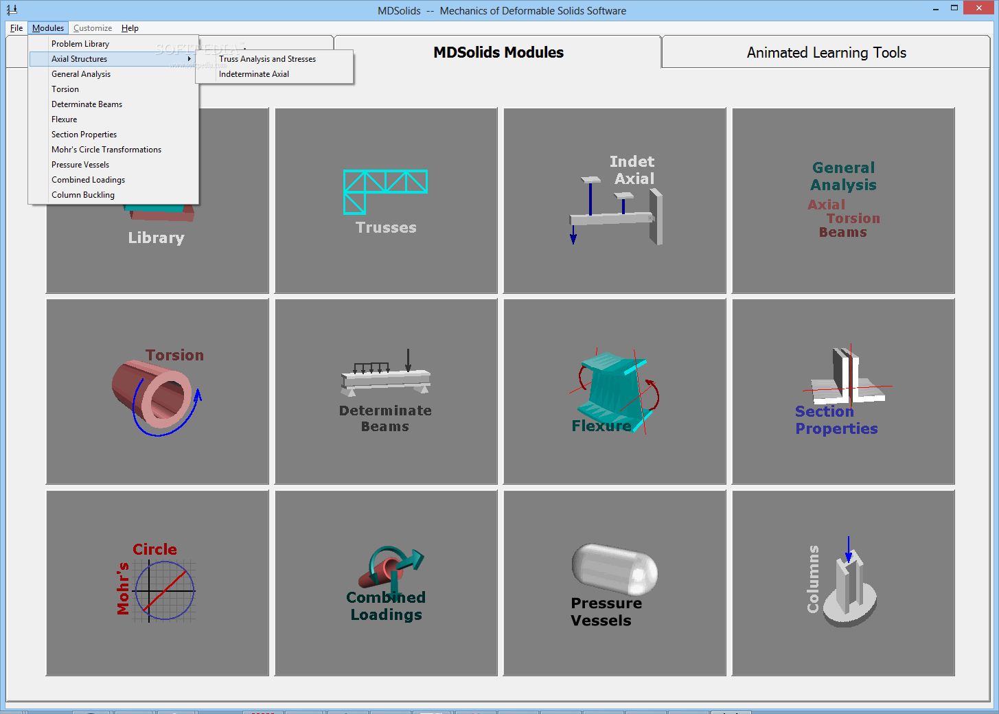Open the Torsion module tile

pyautogui.click(x=157, y=391)
